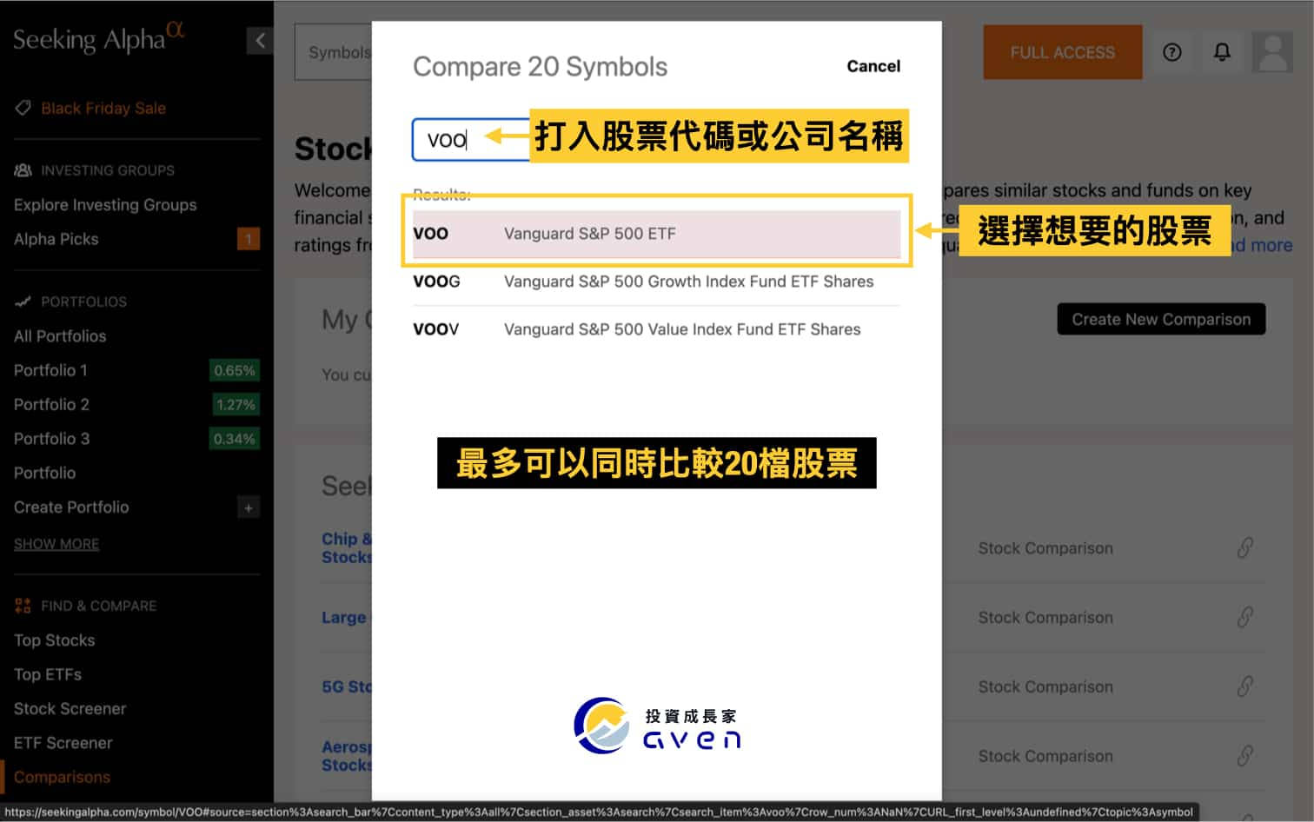Open Explore Investing Groups
Image resolution: width=1314 pixels, height=822 pixels.
click(105, 205)
